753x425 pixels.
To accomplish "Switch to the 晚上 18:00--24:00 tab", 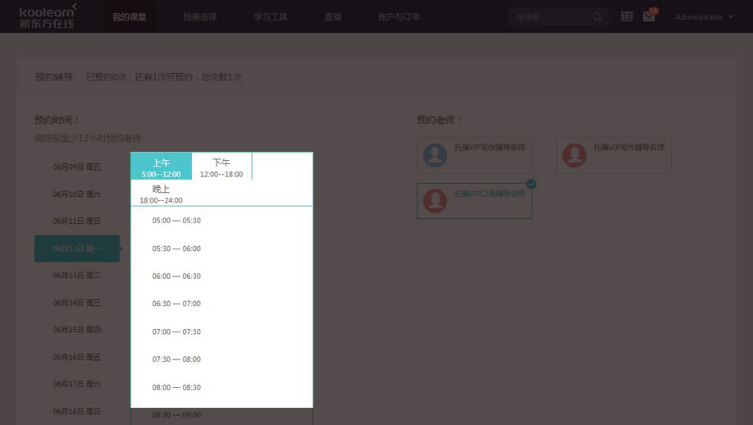I will tap(161, 194).
